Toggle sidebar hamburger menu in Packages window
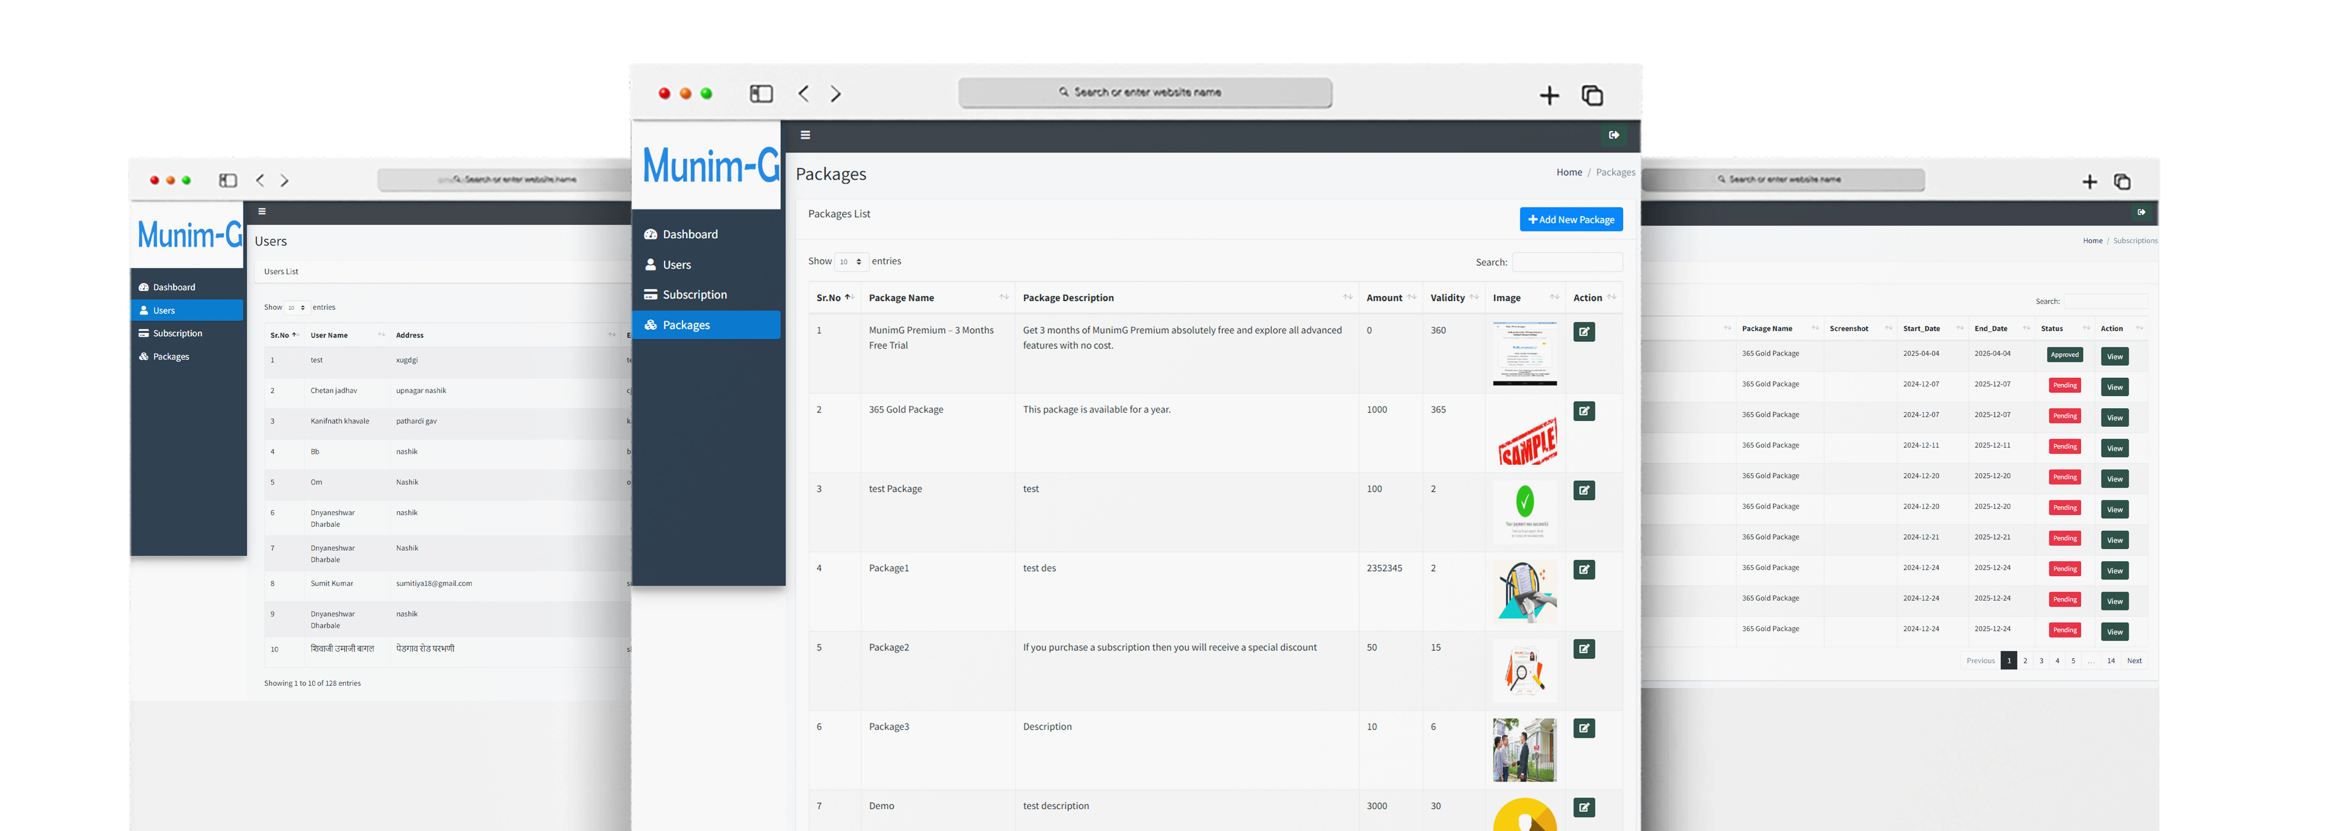Image resolution: width=2325 pixels, height=831 pixels. click(x=805, y=135)
